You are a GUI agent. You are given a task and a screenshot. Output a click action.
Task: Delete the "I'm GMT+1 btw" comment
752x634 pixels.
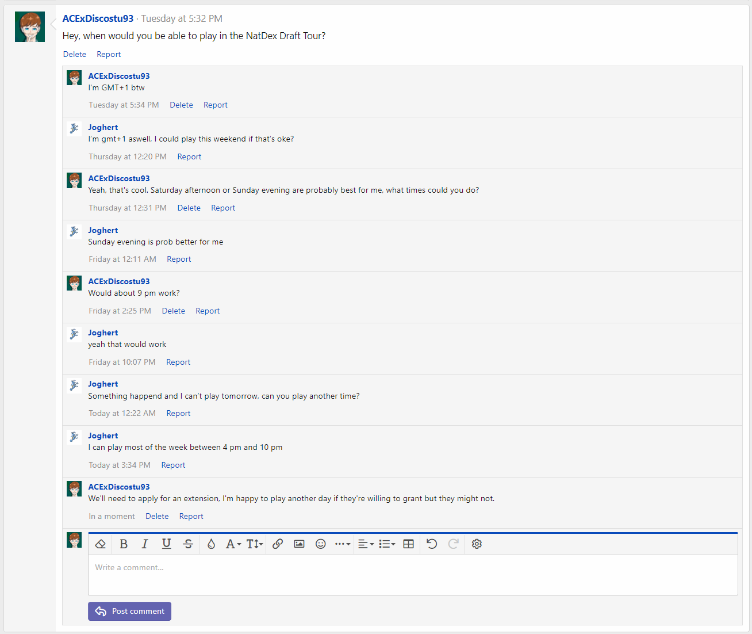click(181, 105)
